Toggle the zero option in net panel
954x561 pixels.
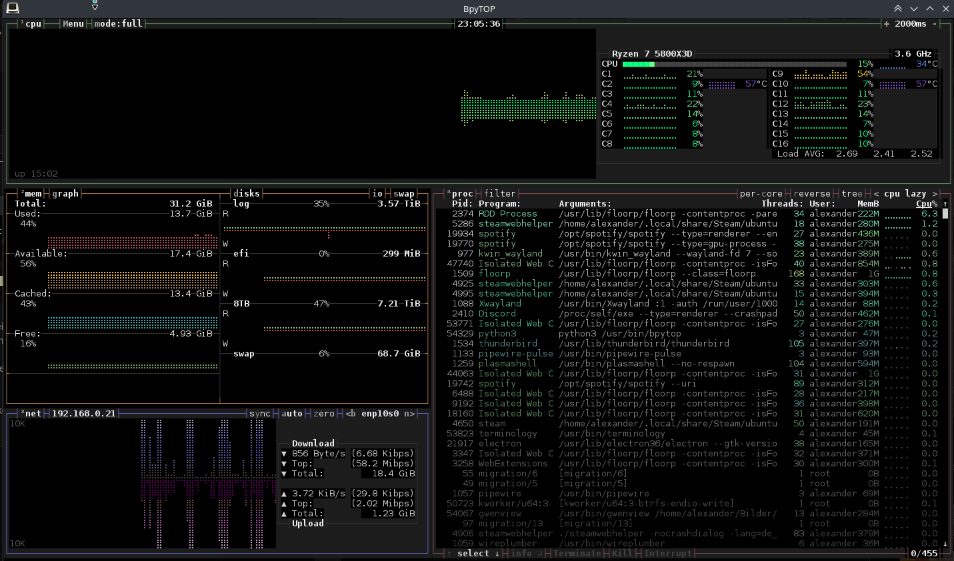click(x=324, y=414)
